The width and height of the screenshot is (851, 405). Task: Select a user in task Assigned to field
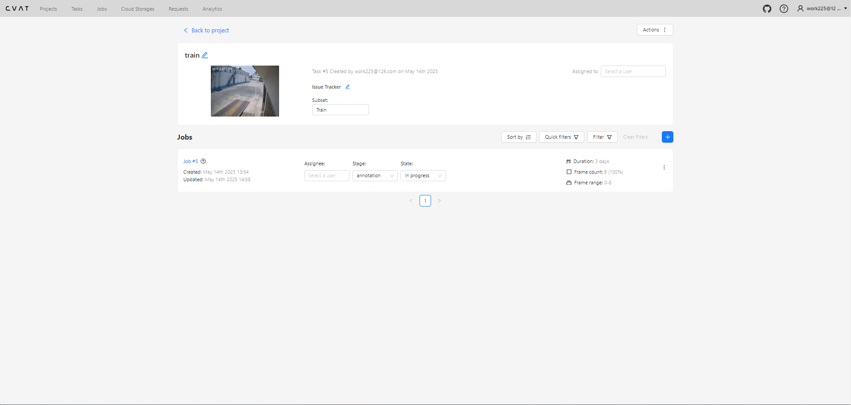(633, 71)
